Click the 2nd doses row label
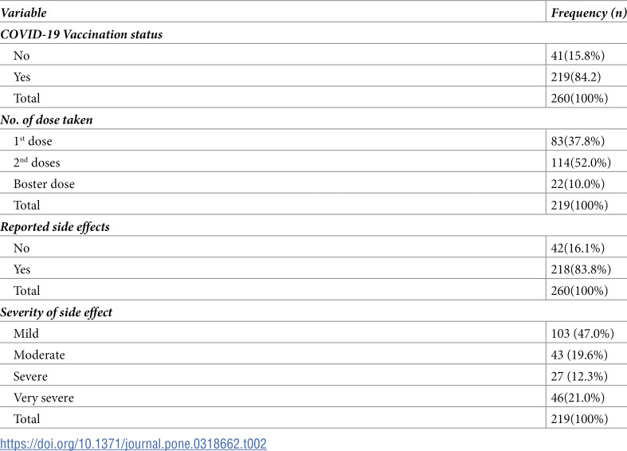This screenshot has height=451, width=627. click(37, 163)
